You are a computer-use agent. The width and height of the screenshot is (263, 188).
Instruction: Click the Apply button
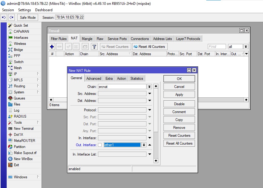click(179, 95)
